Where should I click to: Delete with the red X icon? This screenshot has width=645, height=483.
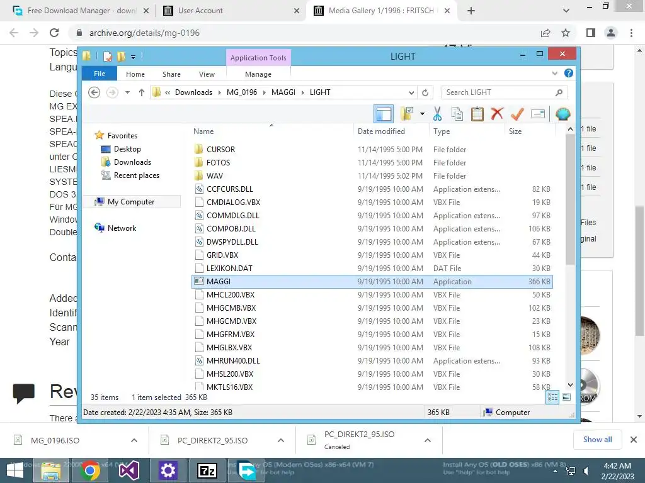(497, 114)
